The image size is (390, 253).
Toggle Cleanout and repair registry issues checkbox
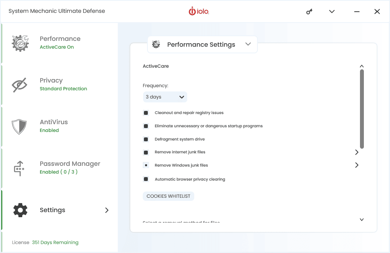click(146, 113)
